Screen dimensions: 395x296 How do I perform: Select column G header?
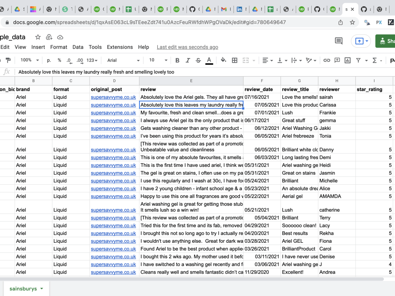299,81
